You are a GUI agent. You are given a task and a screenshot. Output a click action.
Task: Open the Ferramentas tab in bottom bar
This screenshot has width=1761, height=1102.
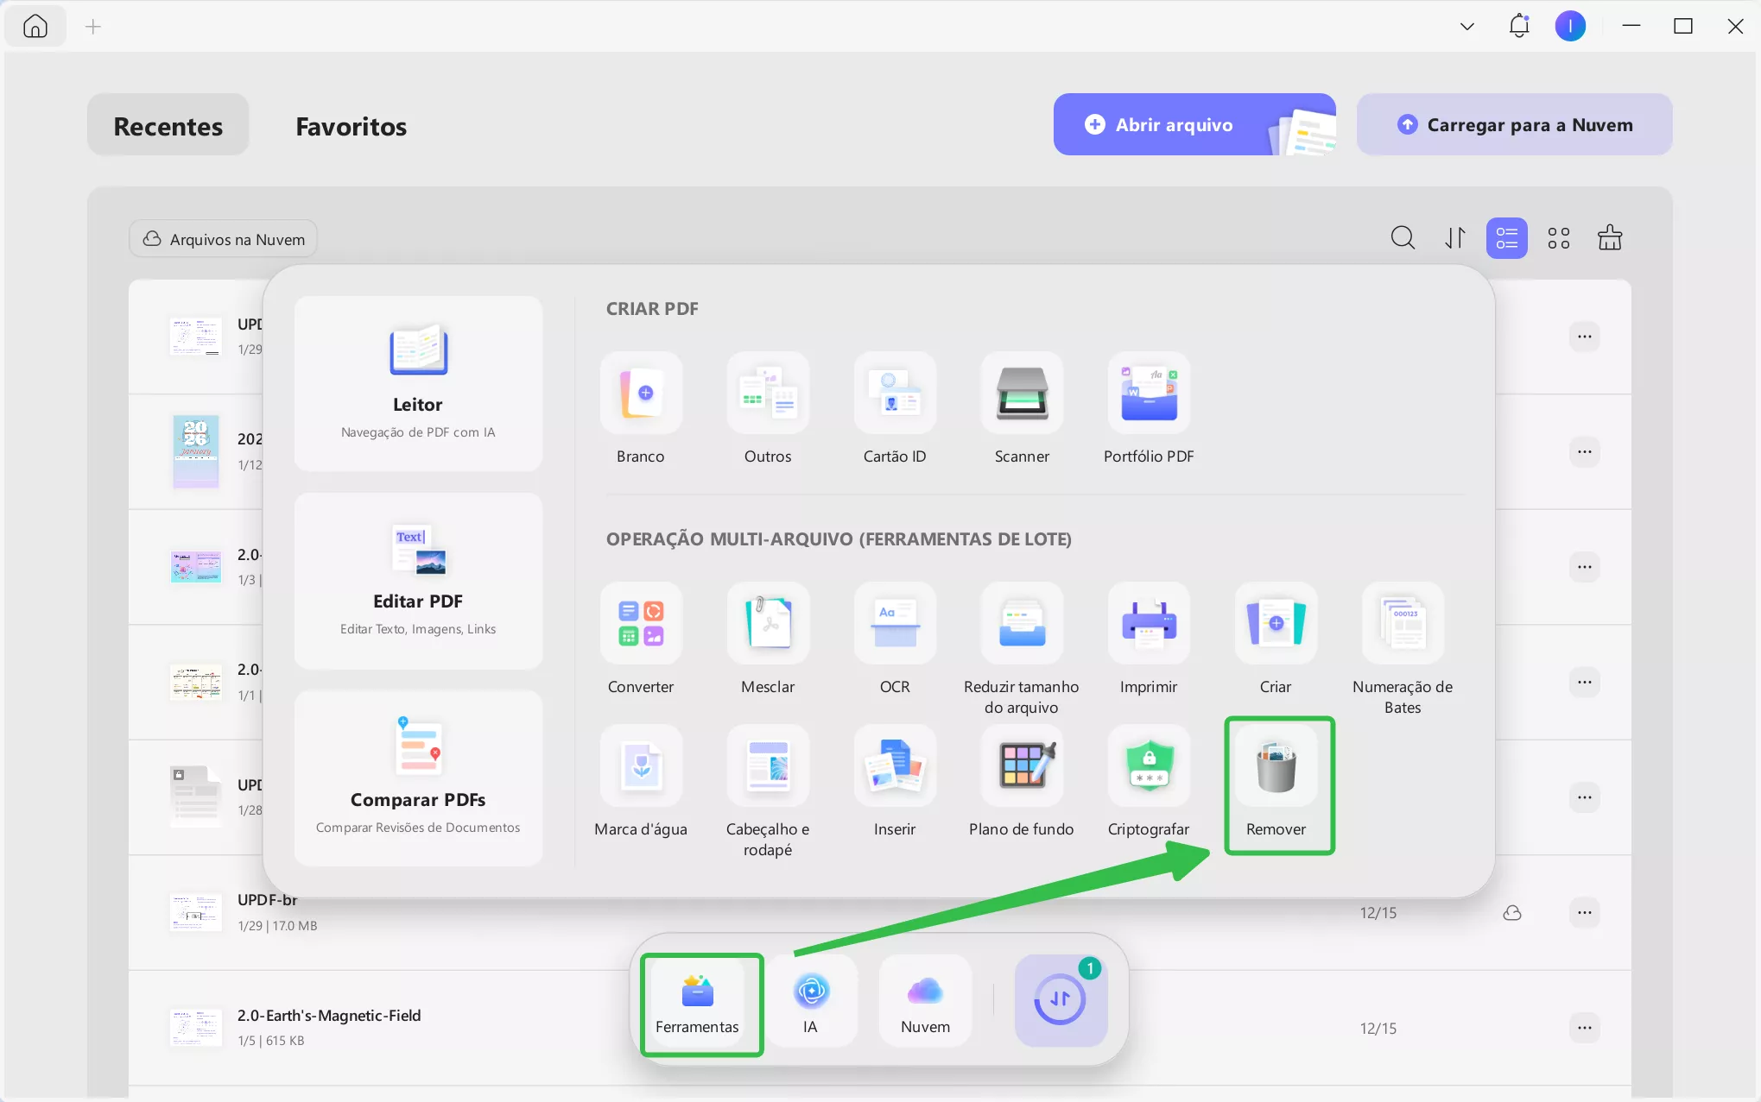[x=697, y=1004]
